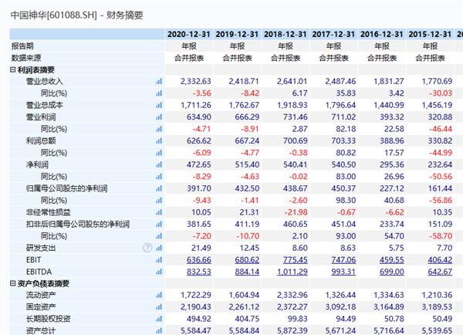Select the 2020-12-31 column header
This screenshot has height=335, width=463.
click(188, 34)
